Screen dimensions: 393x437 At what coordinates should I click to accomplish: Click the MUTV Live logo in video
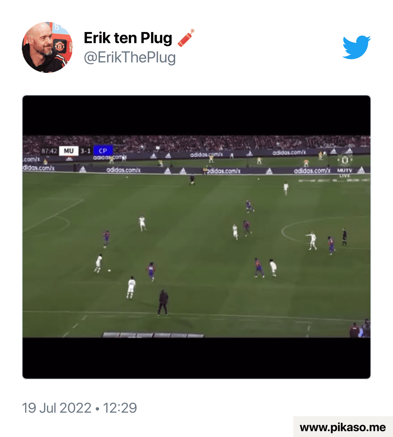(x=345, y=172)
